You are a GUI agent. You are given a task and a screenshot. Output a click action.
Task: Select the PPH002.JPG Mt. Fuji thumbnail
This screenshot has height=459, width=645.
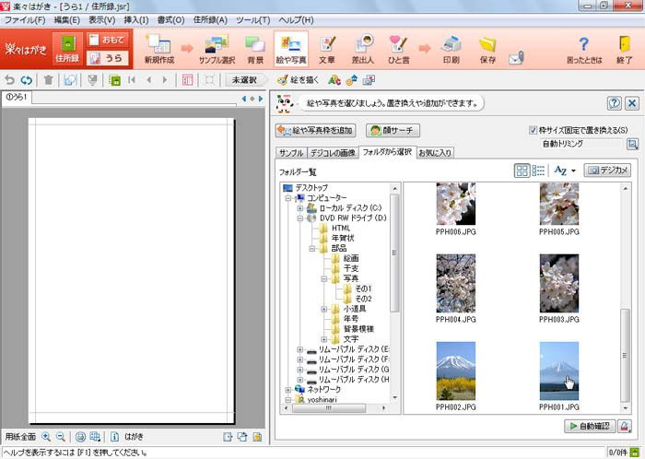tap(455, 371)
